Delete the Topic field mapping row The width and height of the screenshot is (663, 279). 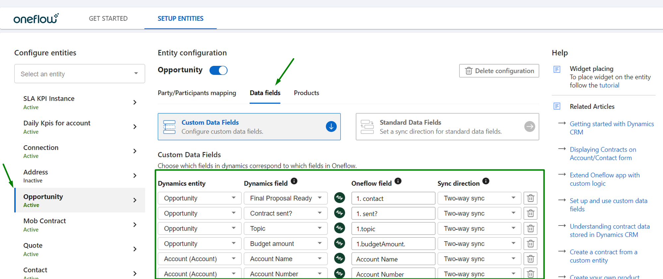[530, 229]
